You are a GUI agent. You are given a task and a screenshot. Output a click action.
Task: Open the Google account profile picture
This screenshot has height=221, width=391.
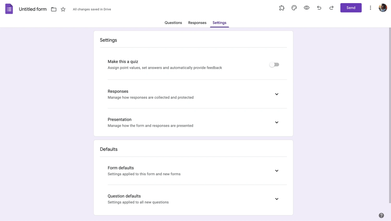click(383, 8)
